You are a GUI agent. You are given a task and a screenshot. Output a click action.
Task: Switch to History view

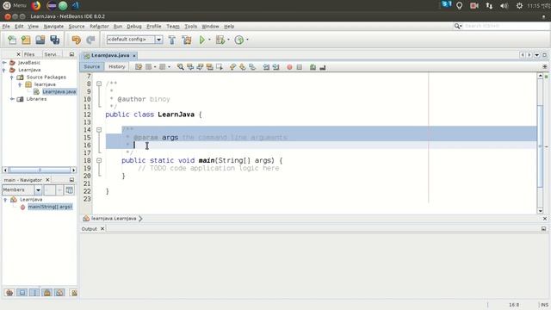tap(117, 66)
